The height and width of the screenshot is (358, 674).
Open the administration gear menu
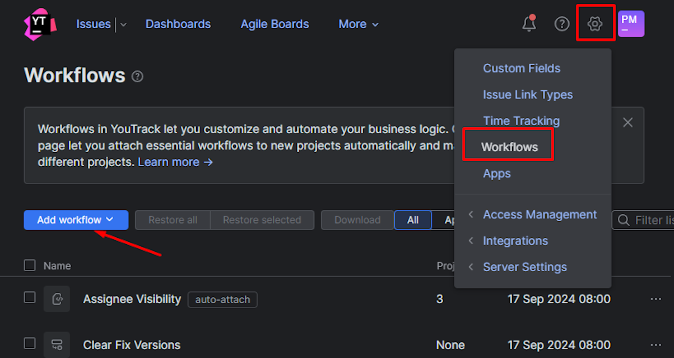595,24
